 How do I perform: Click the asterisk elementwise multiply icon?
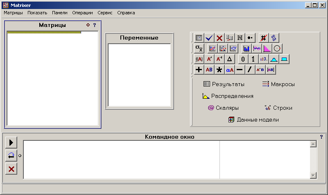pyautogui.click(x=219, y=70)
